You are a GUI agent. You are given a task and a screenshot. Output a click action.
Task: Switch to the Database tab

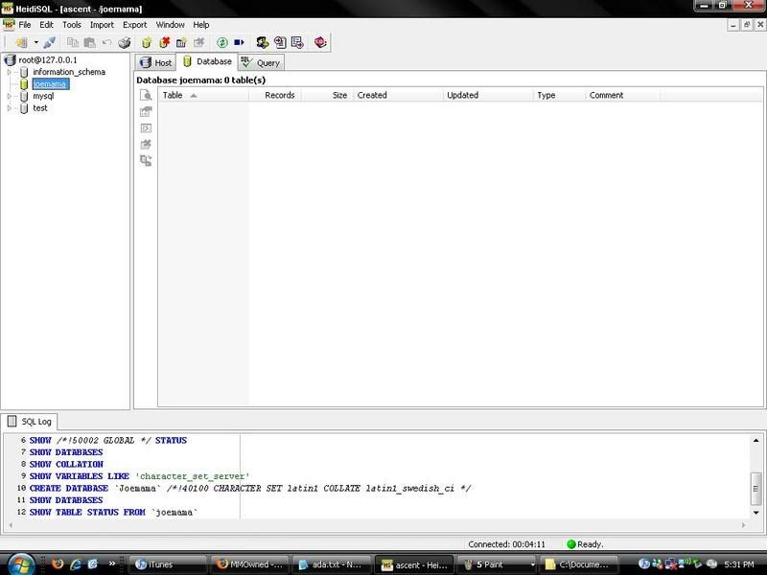pyautogui.click(x=207, y=61)
